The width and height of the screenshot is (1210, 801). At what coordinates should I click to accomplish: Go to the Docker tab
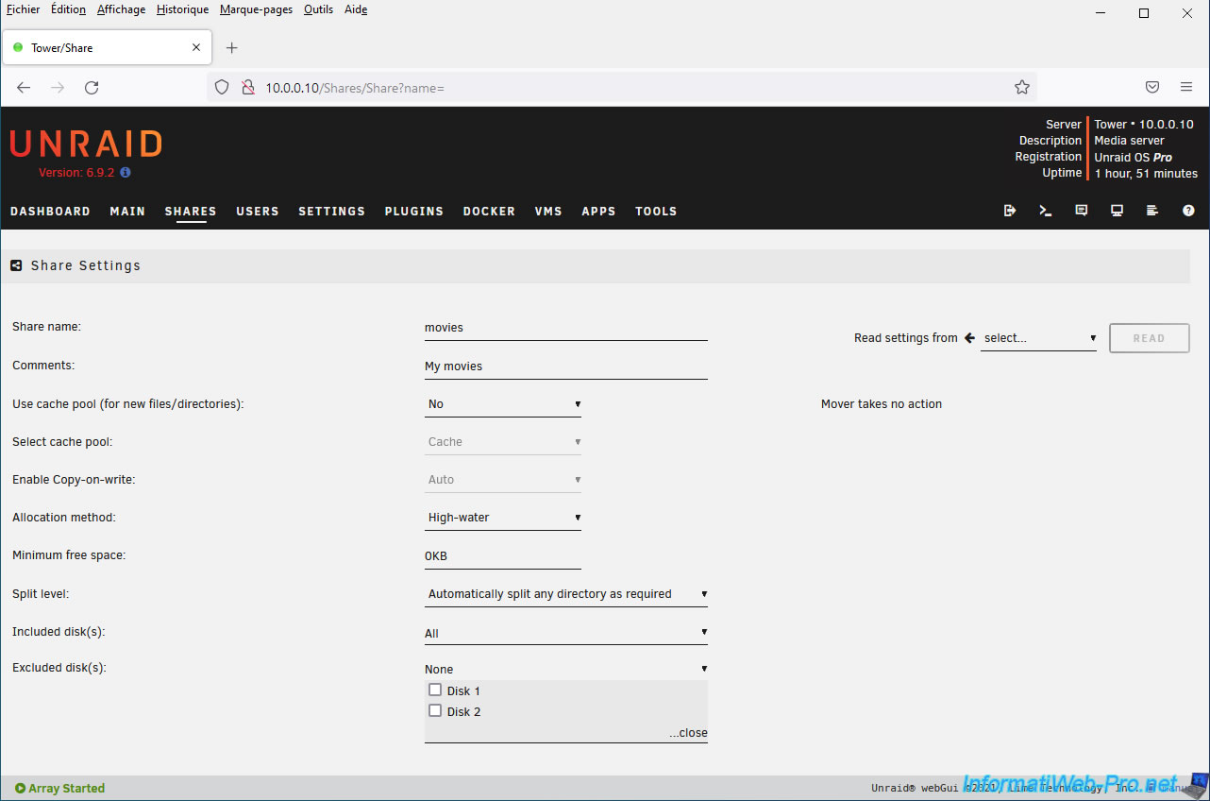coord(489,212)
